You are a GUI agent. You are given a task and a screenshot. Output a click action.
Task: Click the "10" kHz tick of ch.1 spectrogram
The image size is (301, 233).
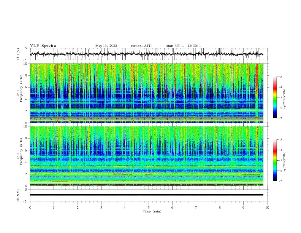click(26, 64)
